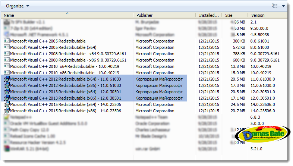The height and width of the screenshot is (166, 293).
Task: Click icon of Visual C++ 2012 (x64) entry
Action: (7, 79)
